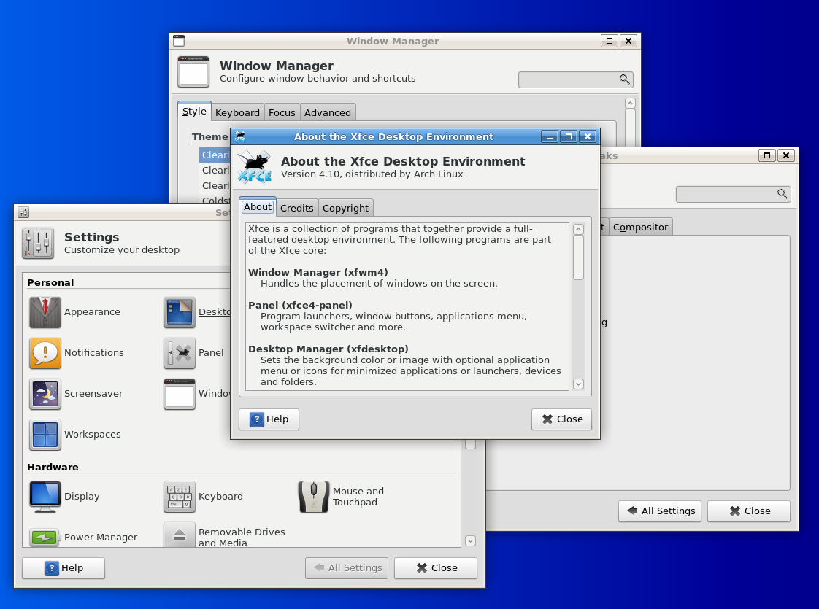Click search magnifier in Window Manager window
This screenshot has width=819, height=609.
click(x=624, y=79)
